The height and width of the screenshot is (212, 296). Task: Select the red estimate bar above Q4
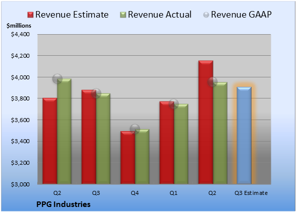point(128,158)
